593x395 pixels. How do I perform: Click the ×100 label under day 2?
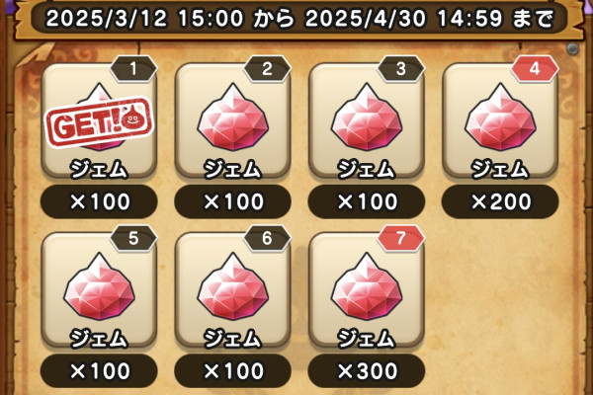(x=232, y=201)
